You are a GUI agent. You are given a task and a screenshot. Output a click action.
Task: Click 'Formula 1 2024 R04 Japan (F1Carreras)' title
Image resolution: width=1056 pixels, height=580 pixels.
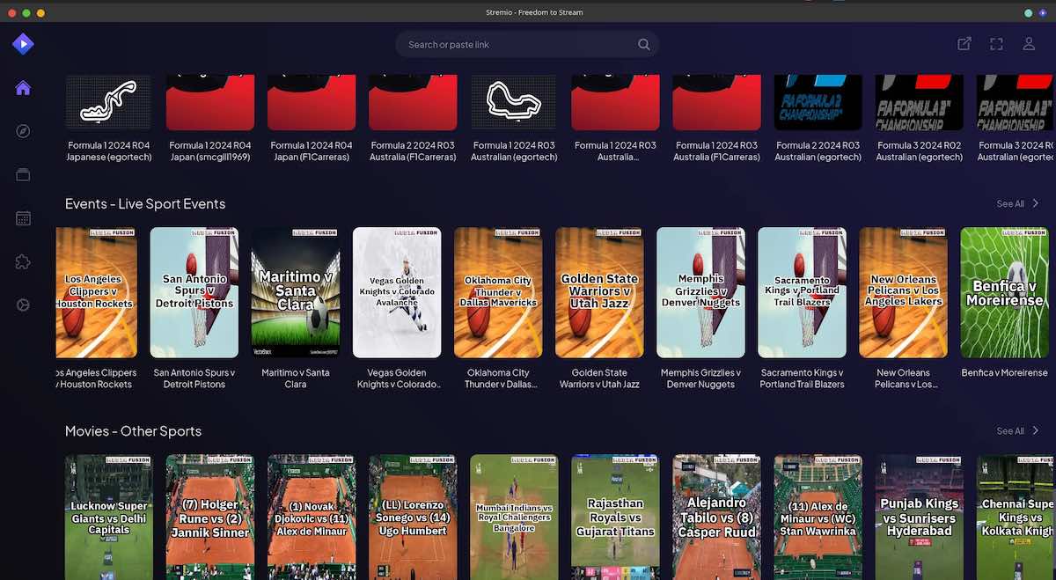312,151
